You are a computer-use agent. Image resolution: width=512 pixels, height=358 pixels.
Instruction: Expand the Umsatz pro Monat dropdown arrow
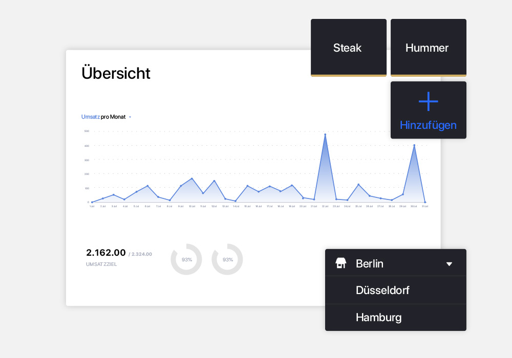(130, 117)
